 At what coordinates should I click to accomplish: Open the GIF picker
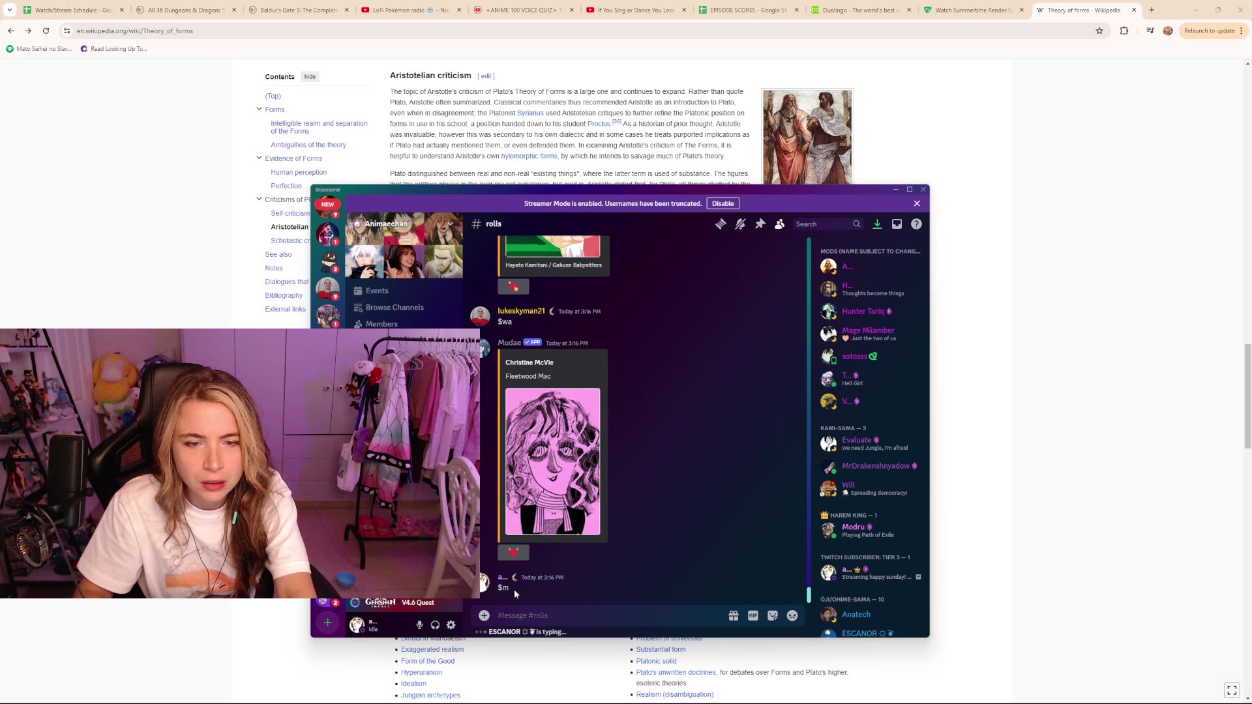[x=753, y=615]
